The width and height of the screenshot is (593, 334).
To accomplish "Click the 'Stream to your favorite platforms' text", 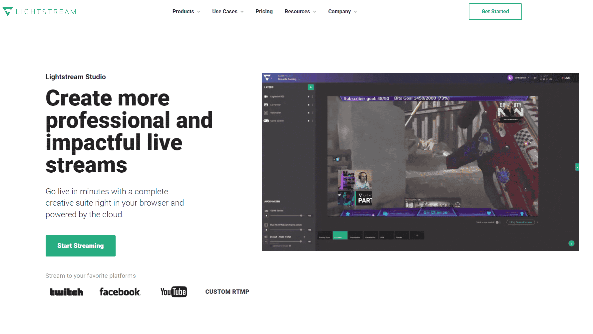I will coord(91,276).
